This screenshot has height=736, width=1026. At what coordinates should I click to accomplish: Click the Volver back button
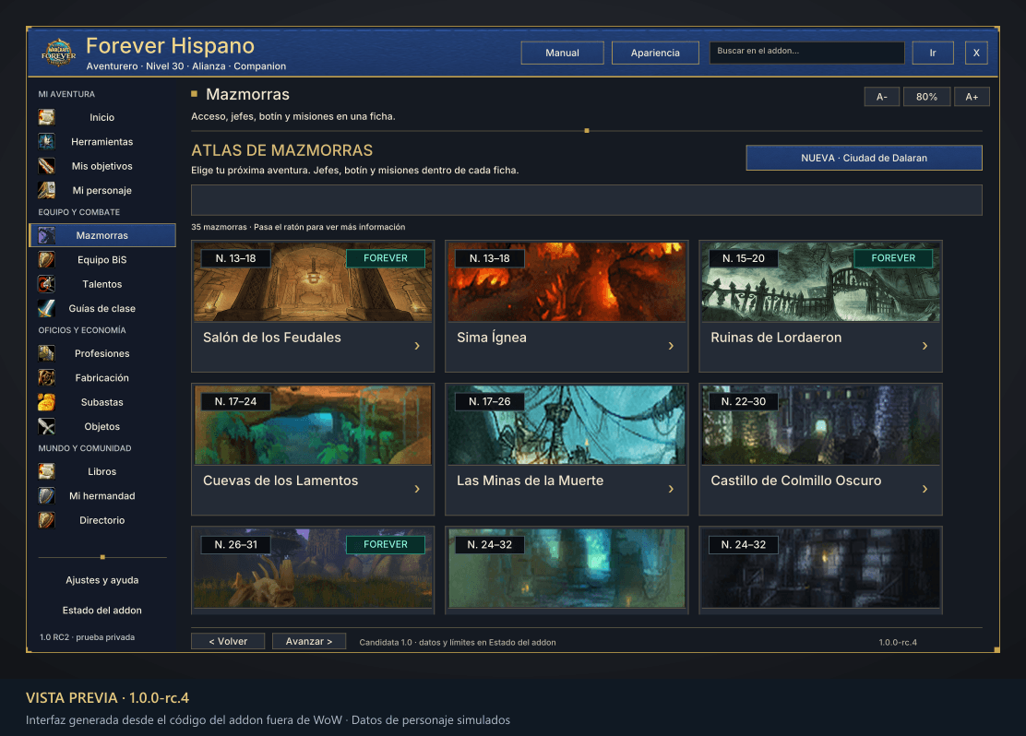tap(228, 641)
